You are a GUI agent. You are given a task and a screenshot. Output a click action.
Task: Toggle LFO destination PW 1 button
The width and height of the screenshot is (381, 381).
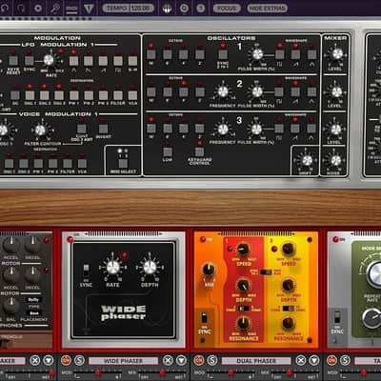[74, 95]
